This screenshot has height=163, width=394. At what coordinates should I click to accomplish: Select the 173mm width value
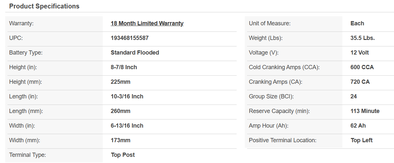click(121, 140)
